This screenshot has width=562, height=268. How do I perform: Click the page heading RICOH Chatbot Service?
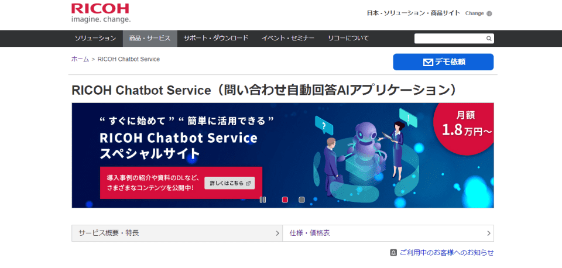pyautogui.click(x=265, y=90)
